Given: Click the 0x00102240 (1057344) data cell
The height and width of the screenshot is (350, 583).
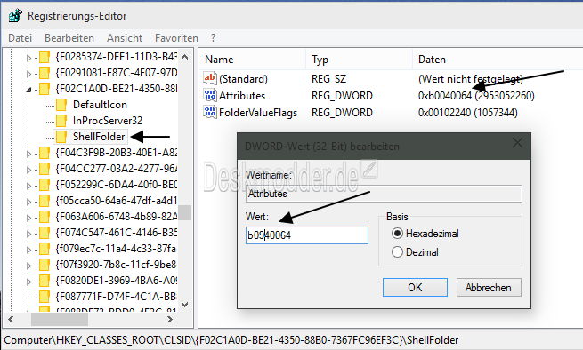Looking at the screenshot, I should point(468,113).
